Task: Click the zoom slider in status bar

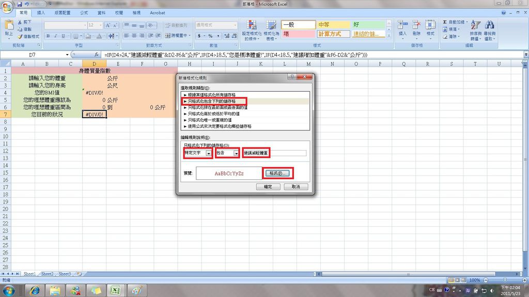Action: click(505, 280)
